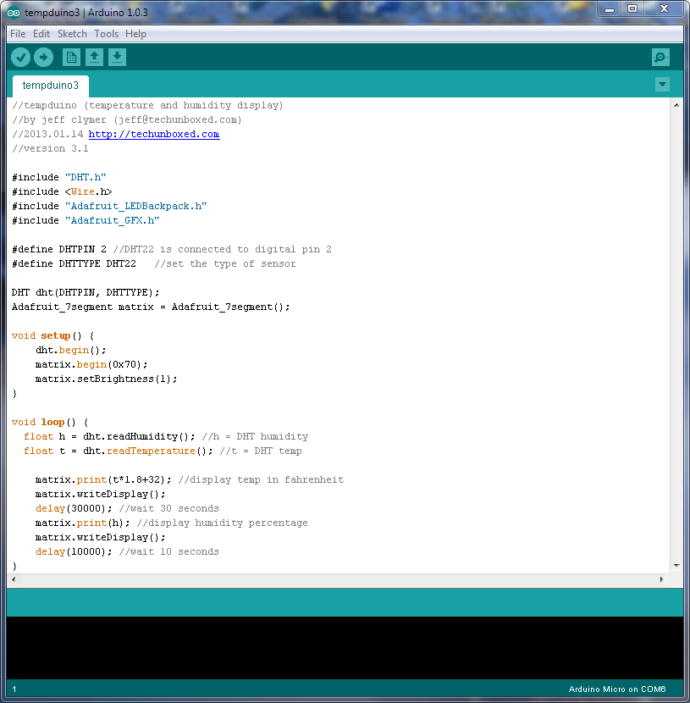Image resolution: width=690 pixels, height=703 pixels.
Task: Close the Arduino window
Action: (664, 9)
